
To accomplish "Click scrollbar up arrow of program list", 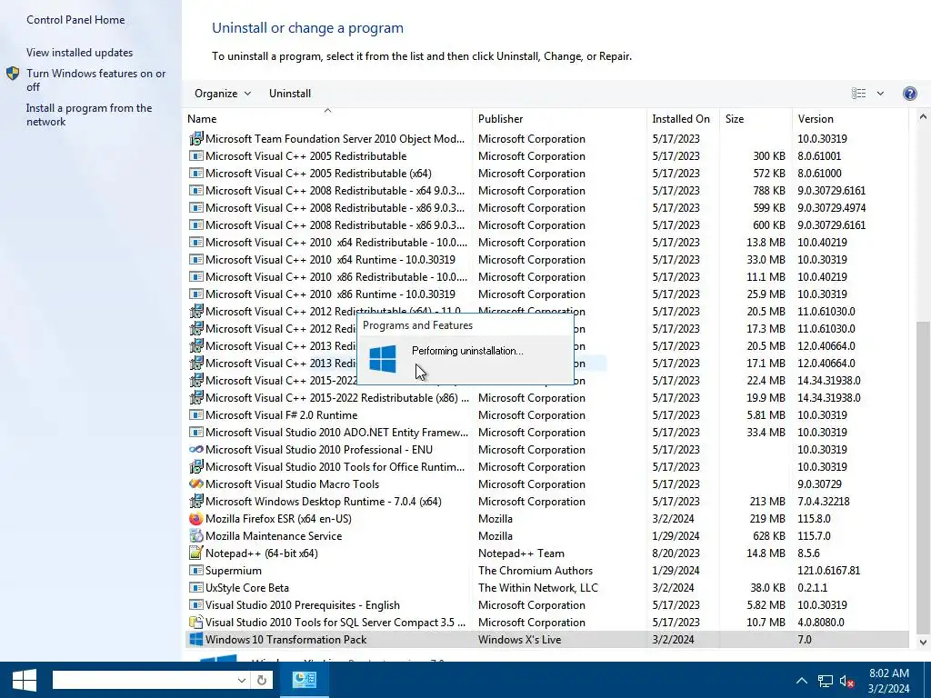I will [x=923, y=117].
